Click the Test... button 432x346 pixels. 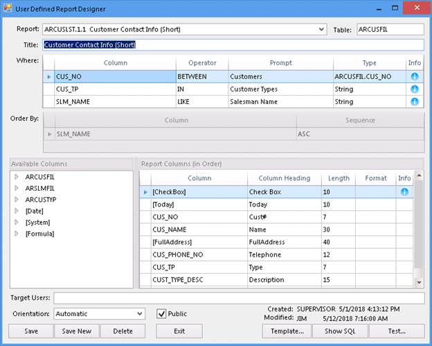point(397,331)
